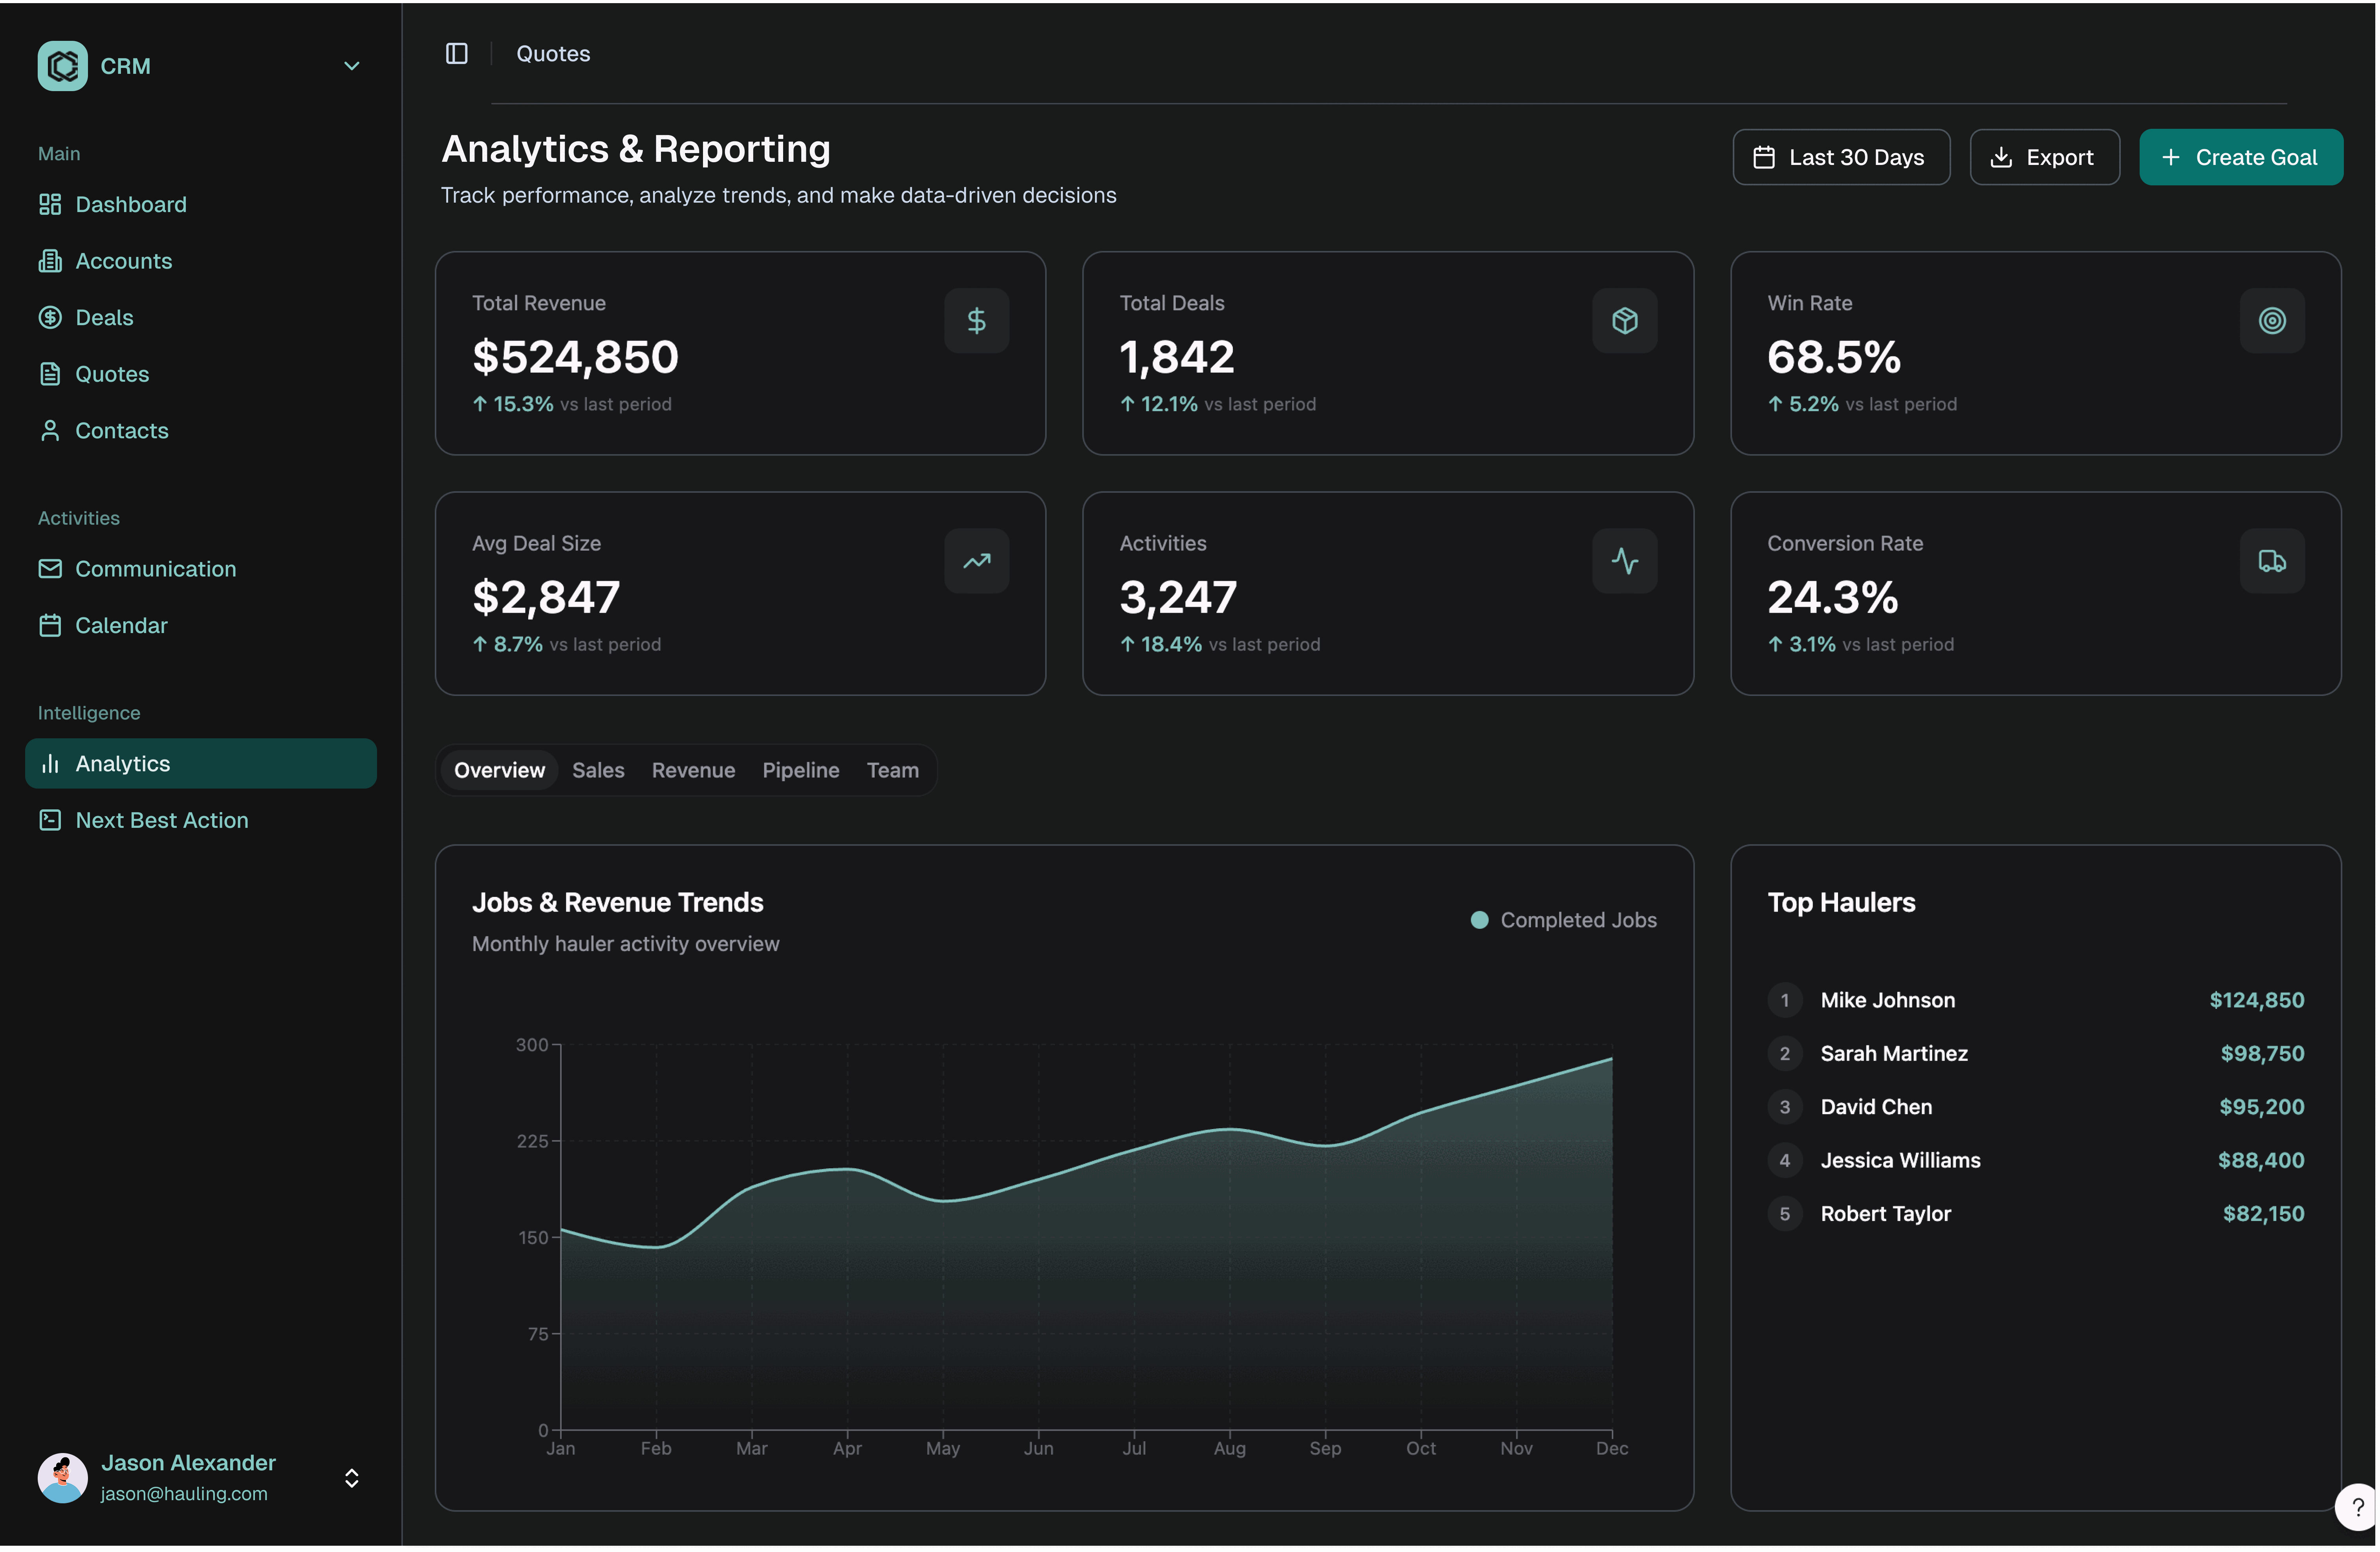Click the Total Revenue dollar icon
The image size is (2380, 1552).
click(x=977, y=321)
